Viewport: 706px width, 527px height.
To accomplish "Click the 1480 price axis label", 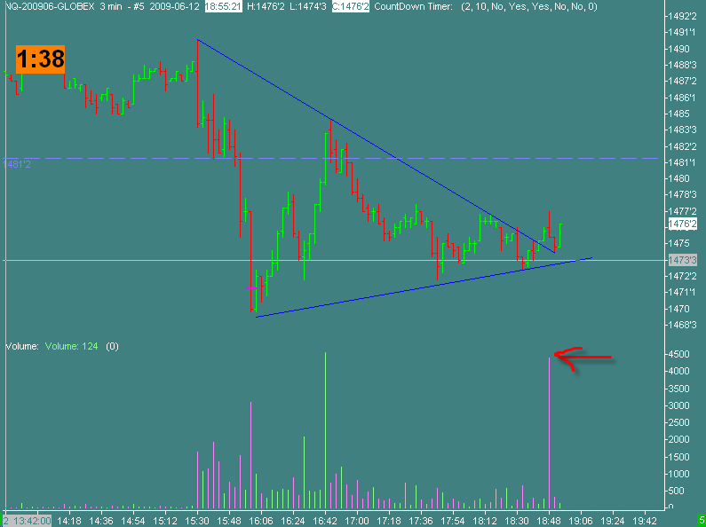I will click(x=678, y=178).
